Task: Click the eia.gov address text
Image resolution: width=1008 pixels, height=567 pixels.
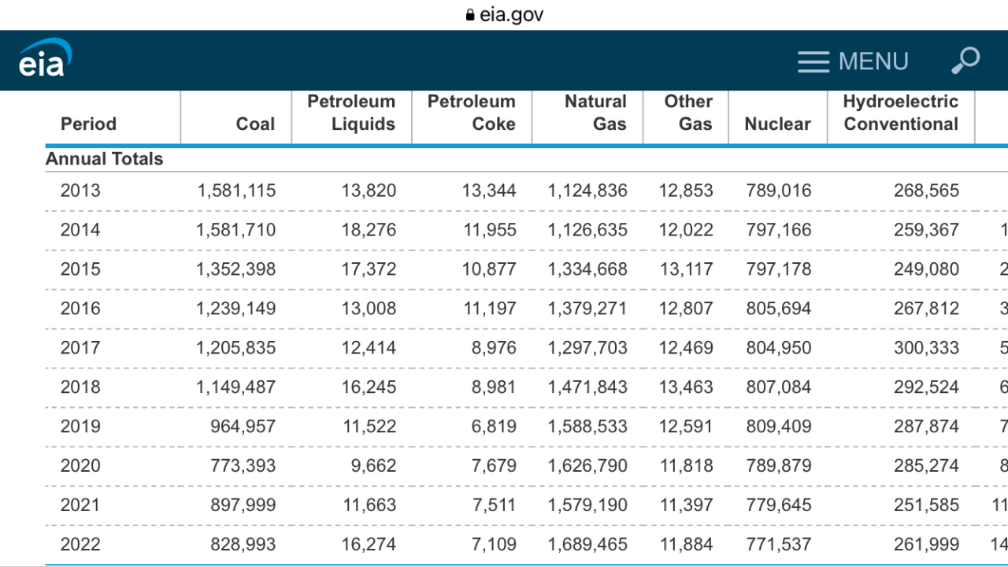Action: pos(511,15)
